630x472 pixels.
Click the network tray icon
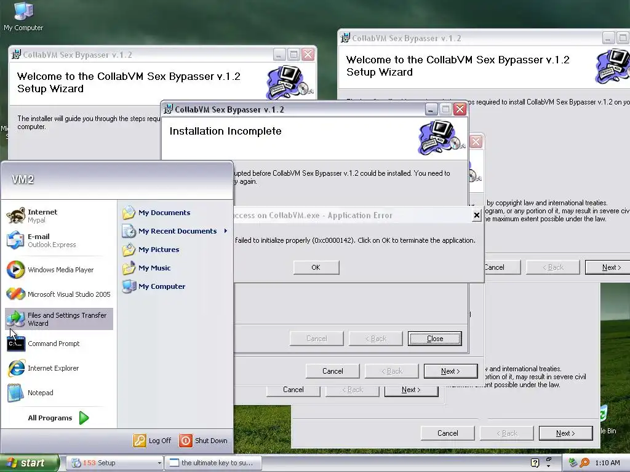[573, 463]
